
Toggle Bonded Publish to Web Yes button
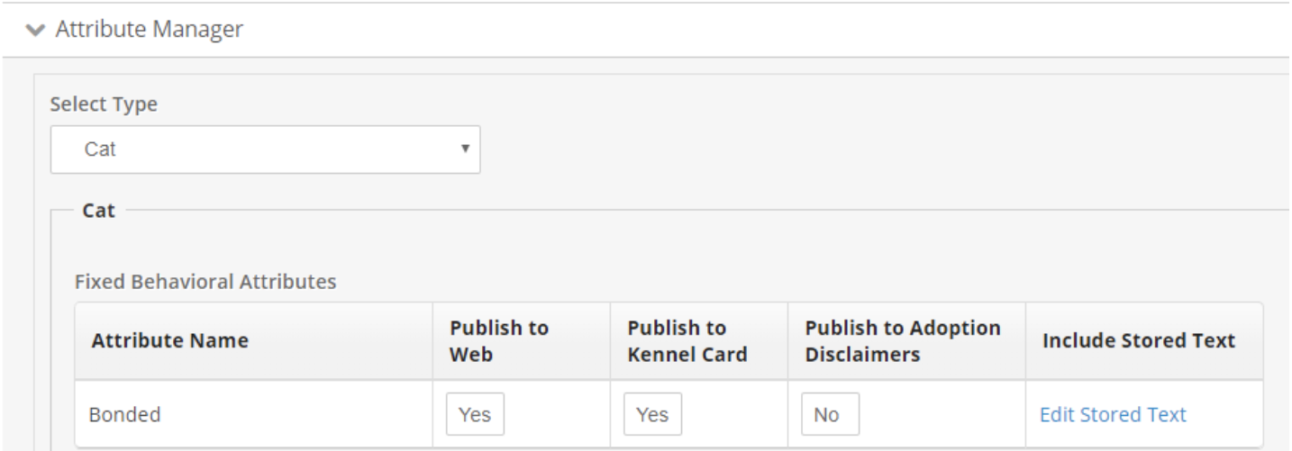tap(476, 414)
